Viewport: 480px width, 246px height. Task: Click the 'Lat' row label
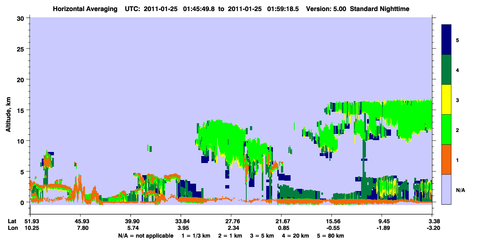click(13, 221)
